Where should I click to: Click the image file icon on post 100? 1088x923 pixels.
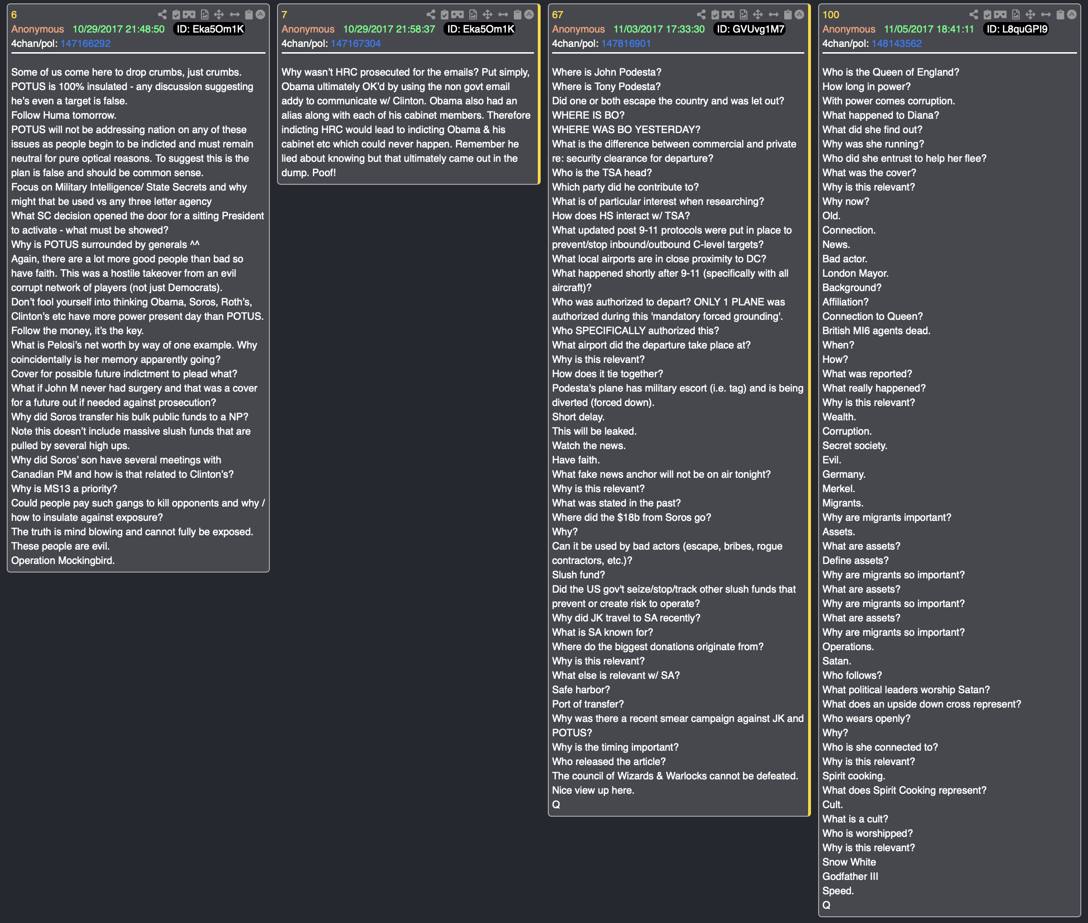click(1016, 14)
